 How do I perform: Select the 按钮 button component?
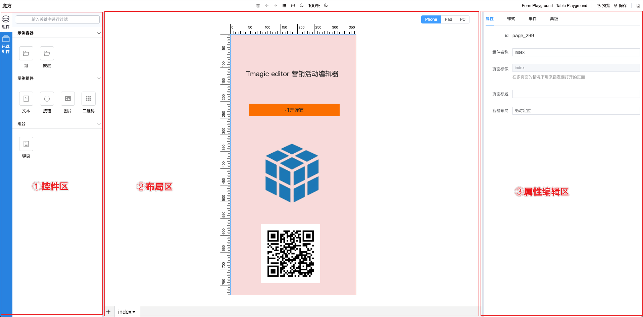pos(47,103)
